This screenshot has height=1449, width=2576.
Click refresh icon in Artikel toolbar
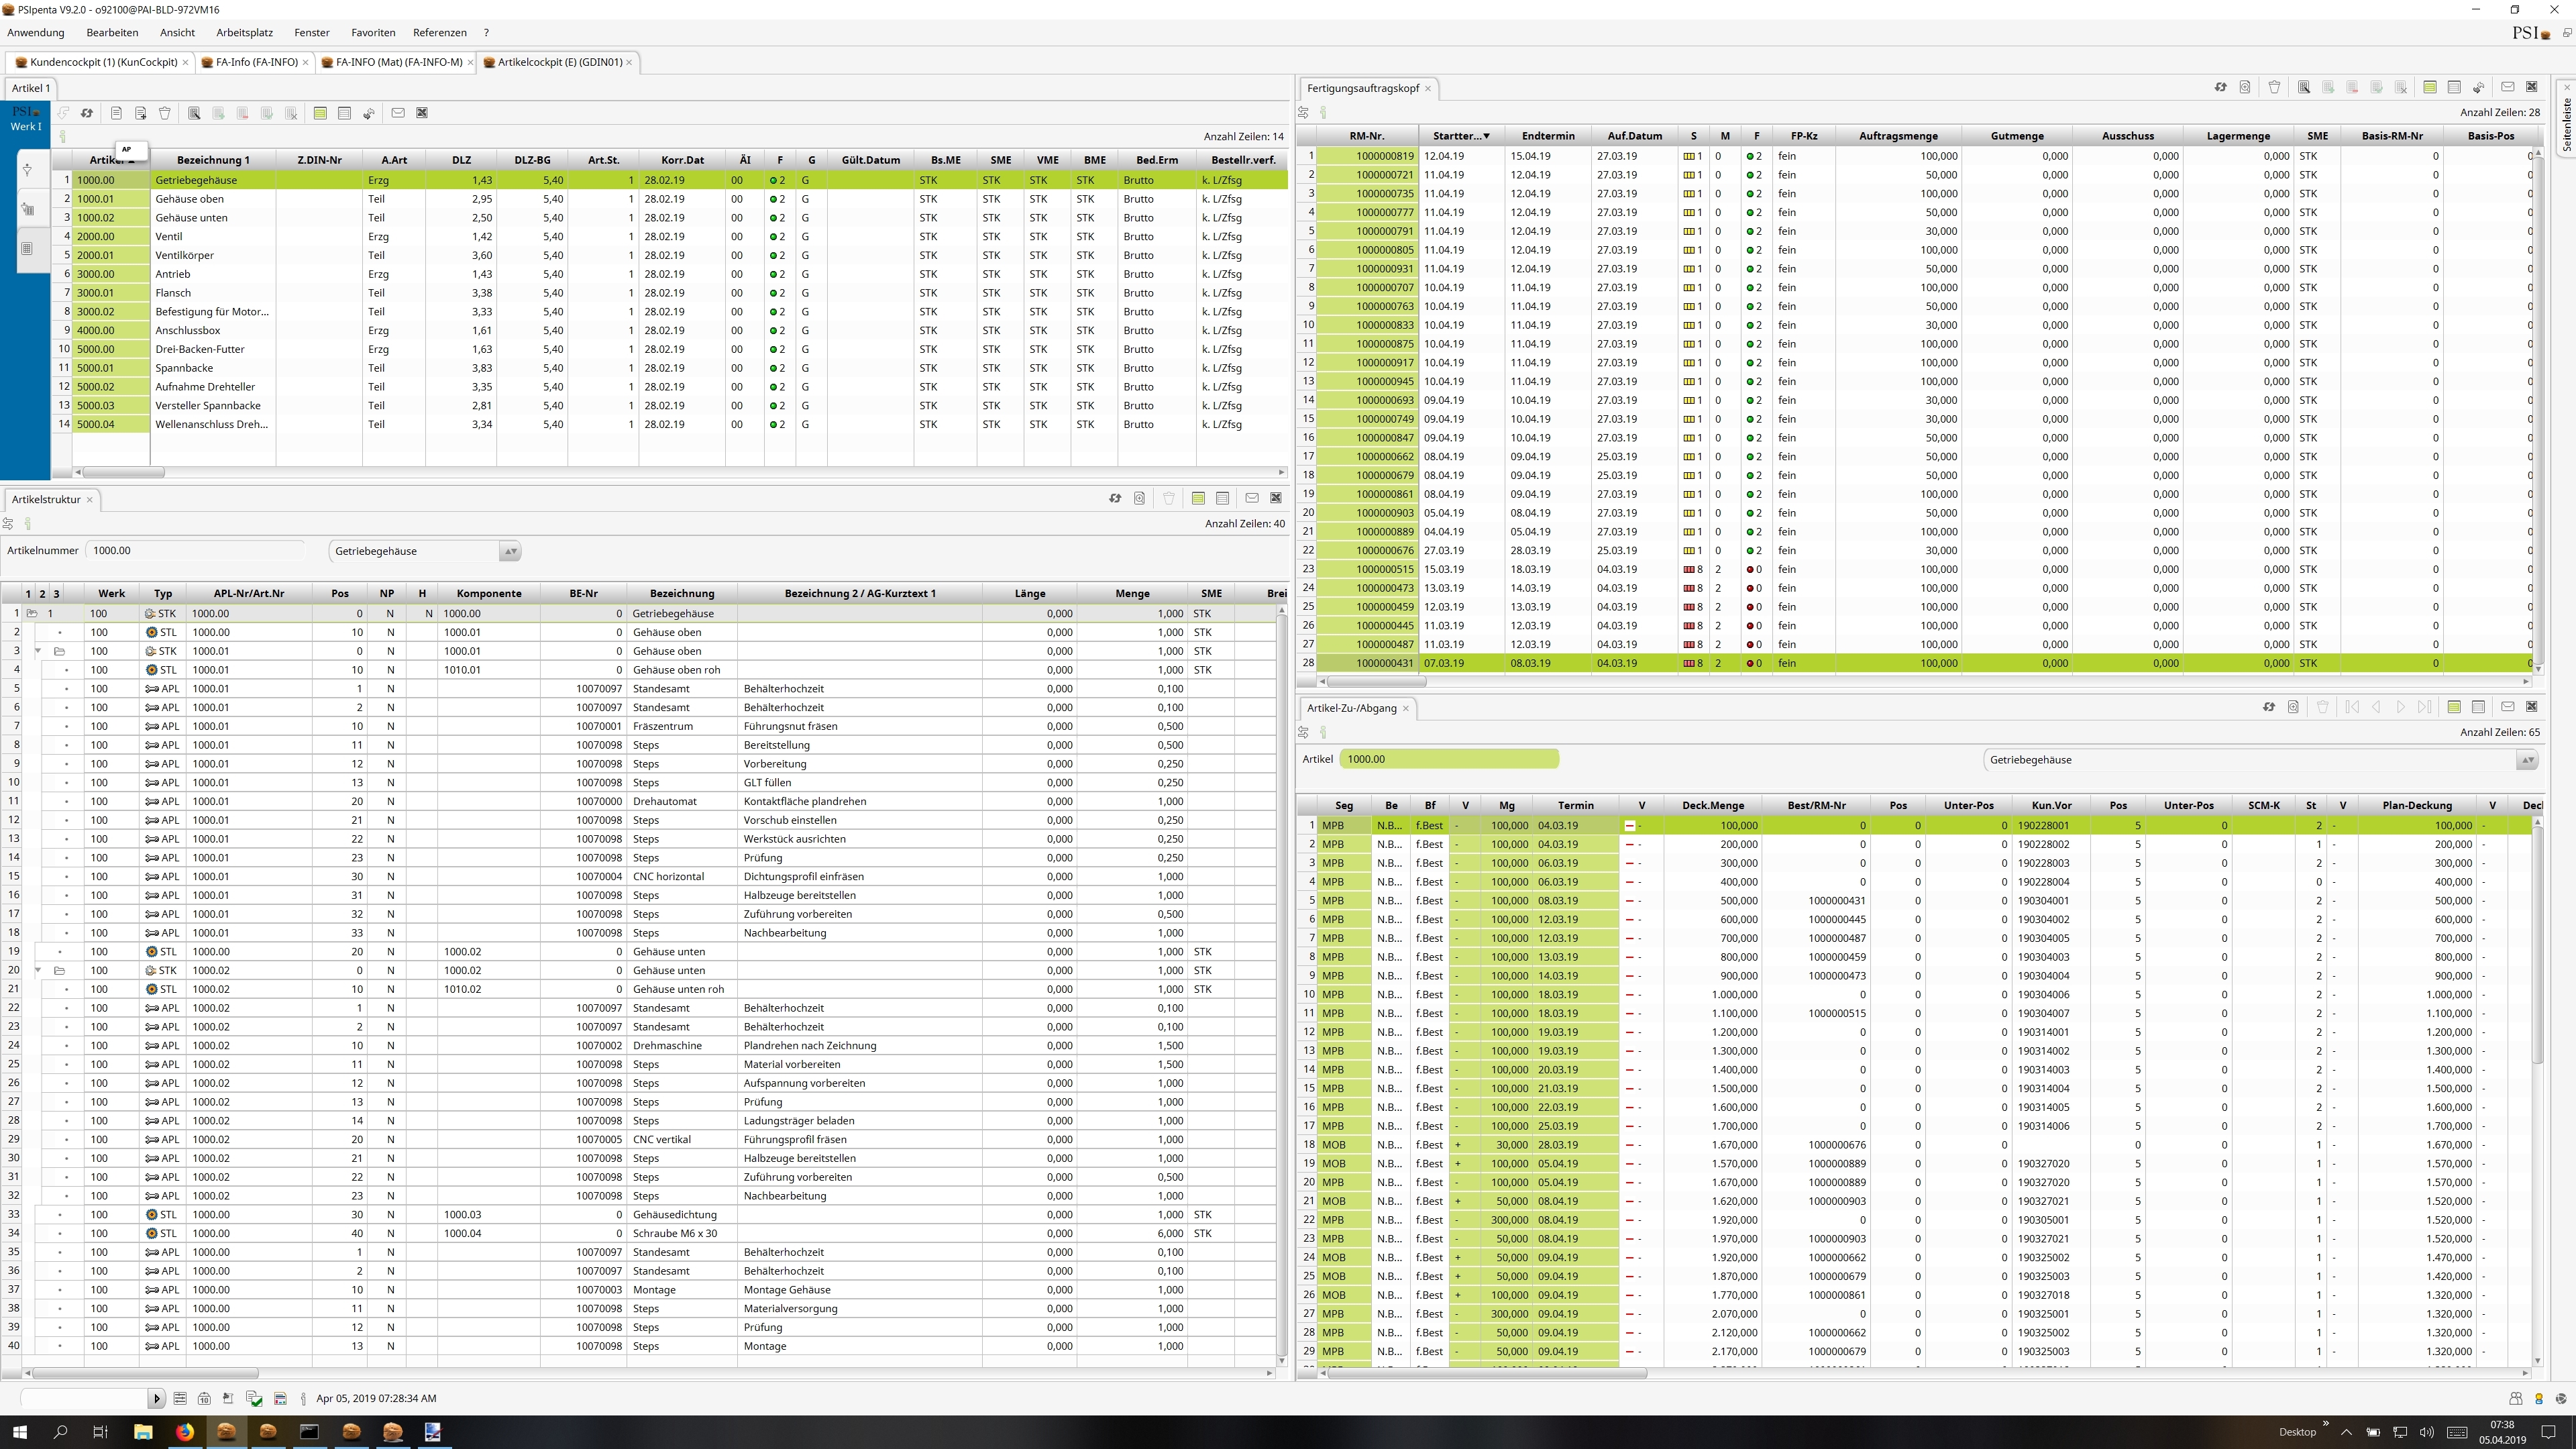87,113
